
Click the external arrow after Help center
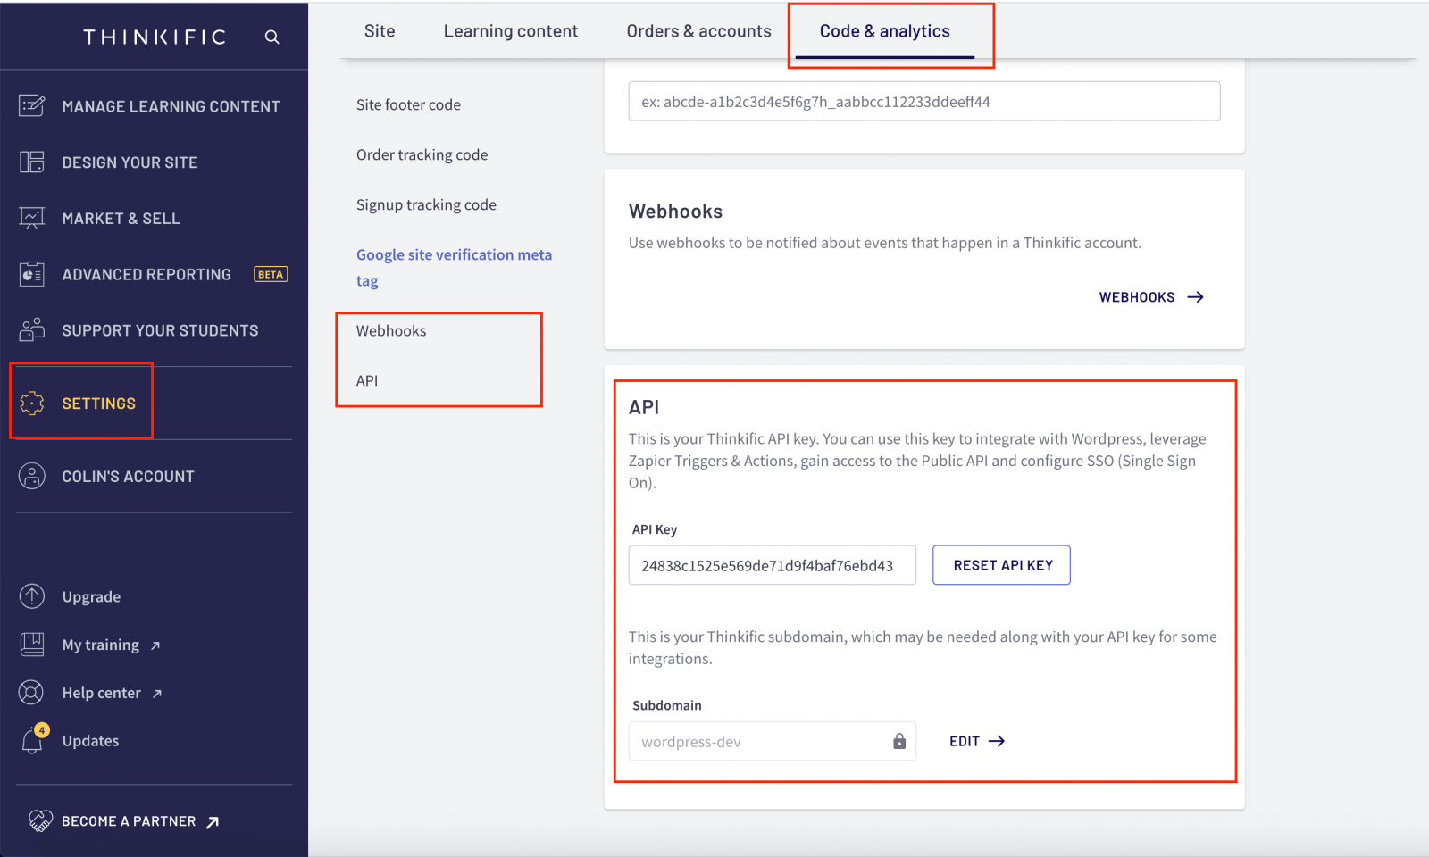point(157,694)
